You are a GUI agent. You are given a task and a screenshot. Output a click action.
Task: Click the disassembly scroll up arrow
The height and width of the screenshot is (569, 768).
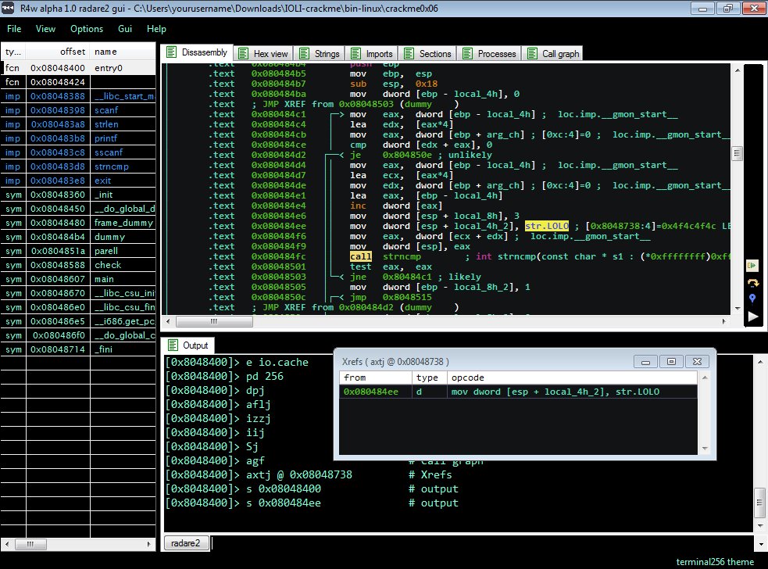point(738,70)
